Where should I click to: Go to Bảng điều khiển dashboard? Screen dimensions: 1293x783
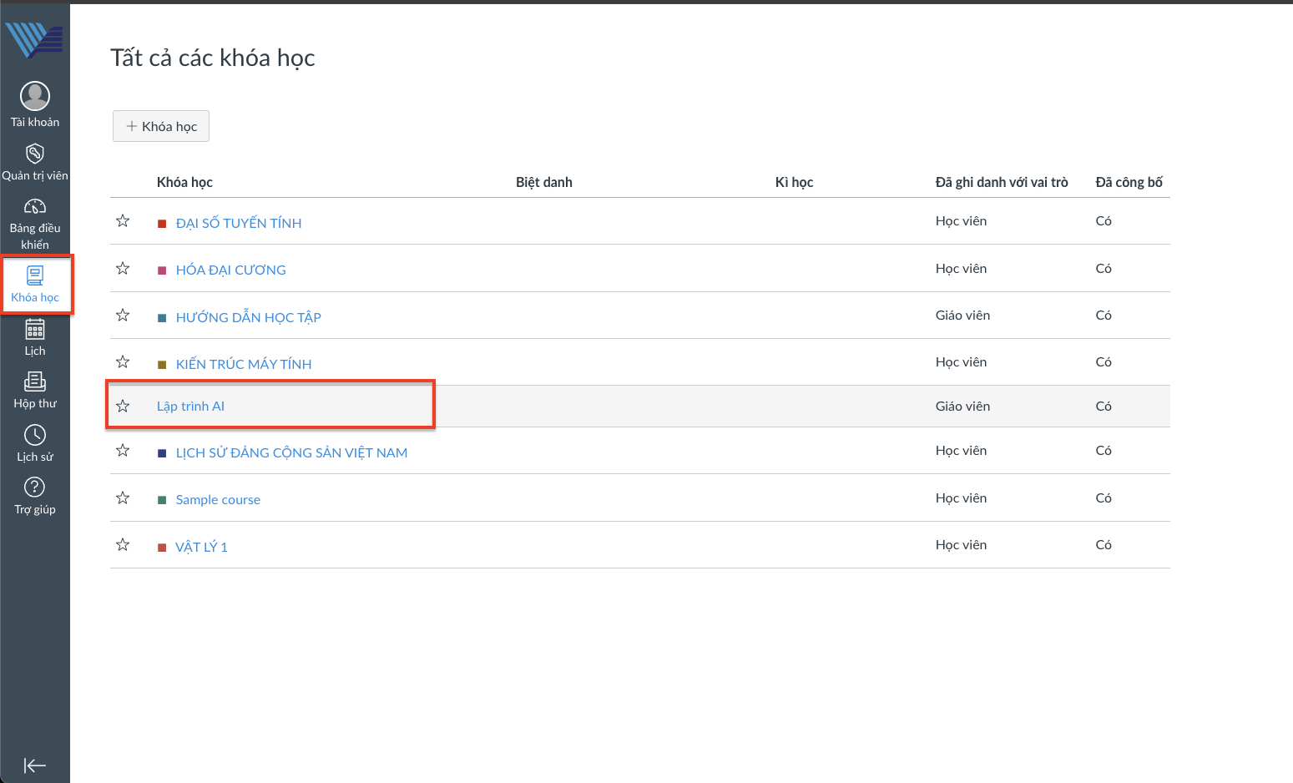(x=35, y=207)
